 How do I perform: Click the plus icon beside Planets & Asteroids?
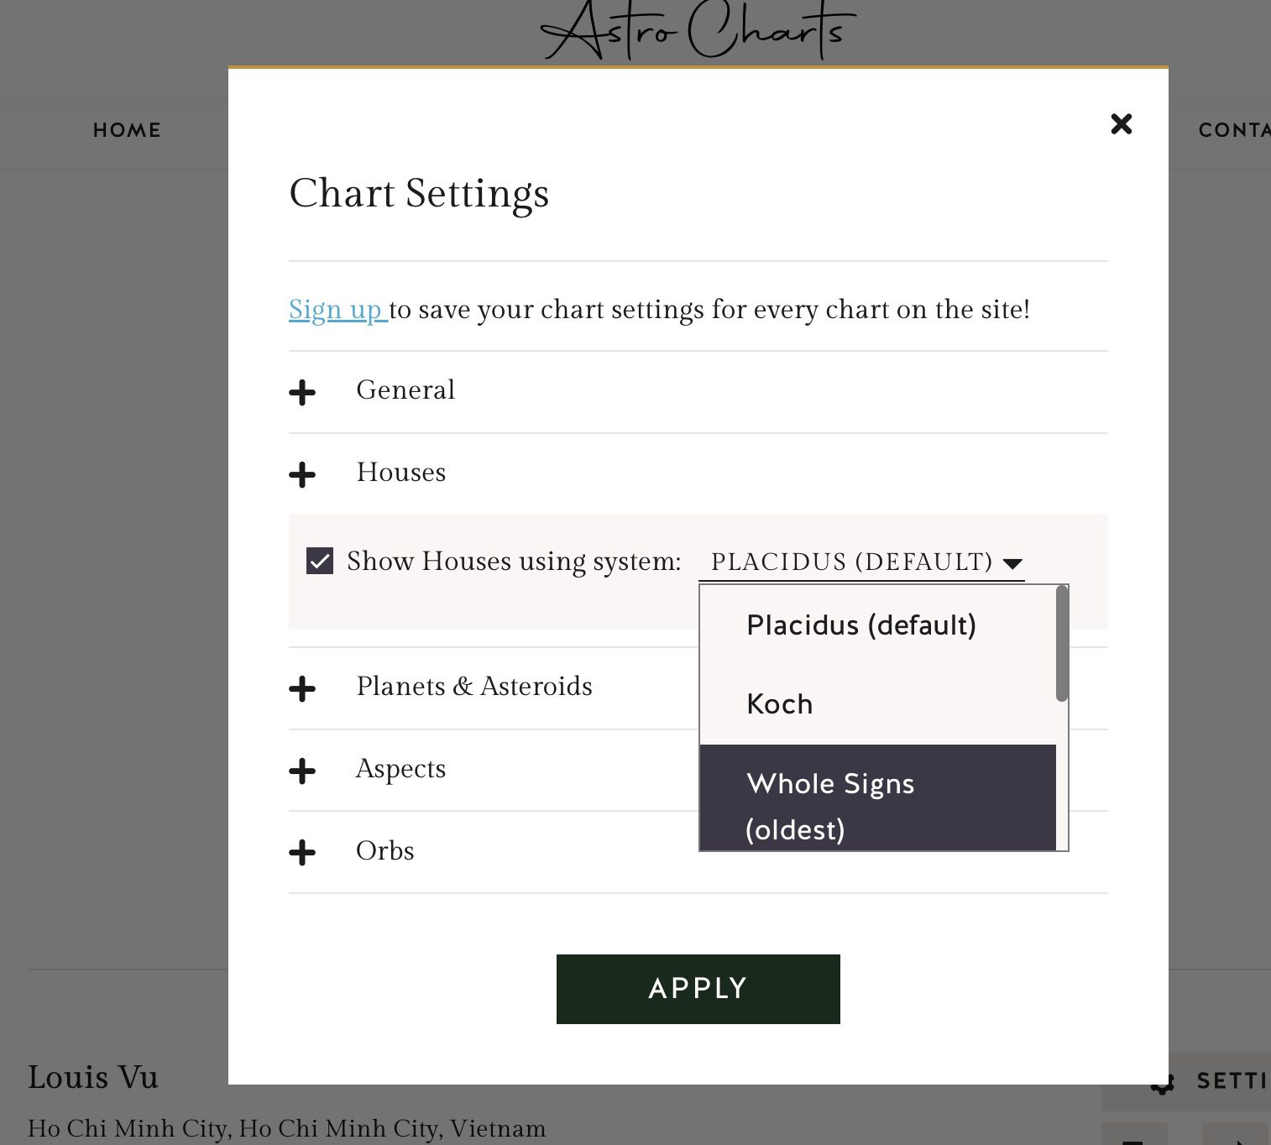302,689
